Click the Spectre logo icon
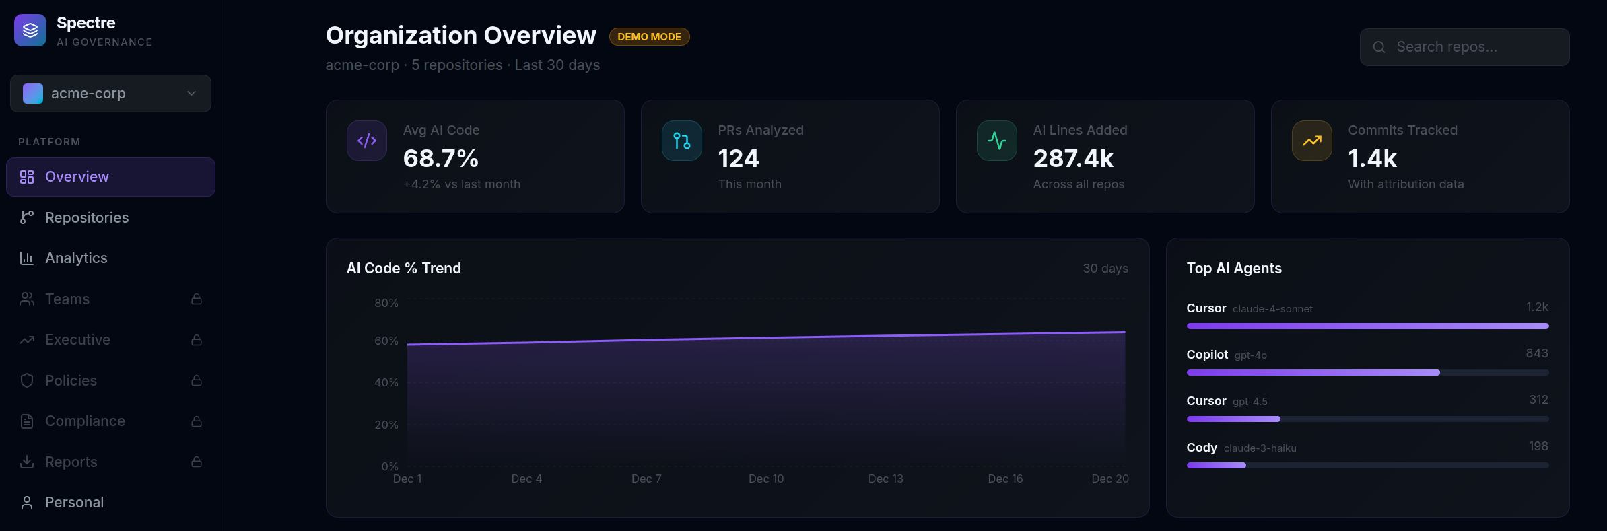 coord(30,30)
